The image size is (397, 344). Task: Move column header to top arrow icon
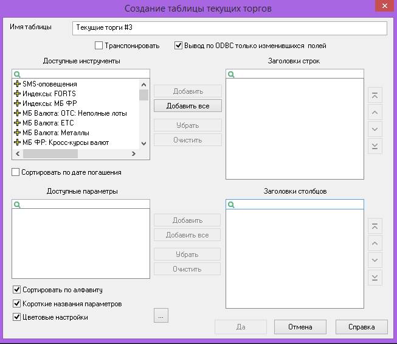tap(375, 227)
